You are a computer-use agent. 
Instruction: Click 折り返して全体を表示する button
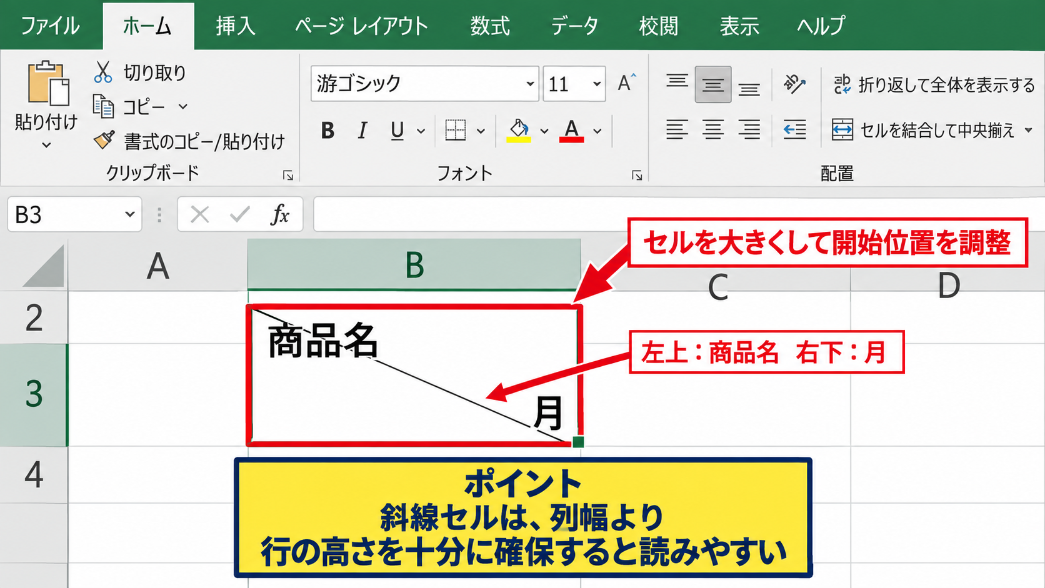tap(934, 84)
